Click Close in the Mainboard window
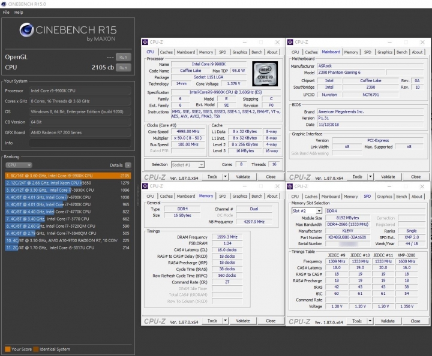 click(415, 177)
